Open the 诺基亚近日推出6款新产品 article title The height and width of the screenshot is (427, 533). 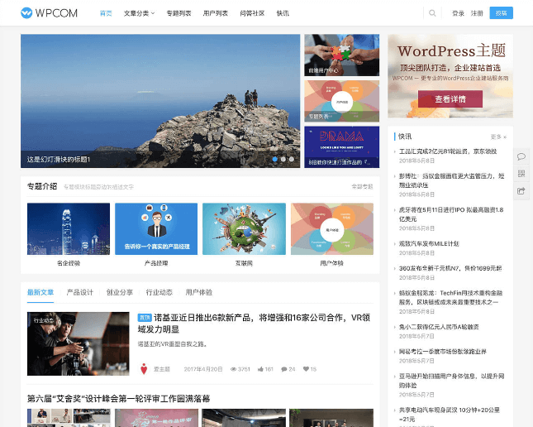click(254, 324)
